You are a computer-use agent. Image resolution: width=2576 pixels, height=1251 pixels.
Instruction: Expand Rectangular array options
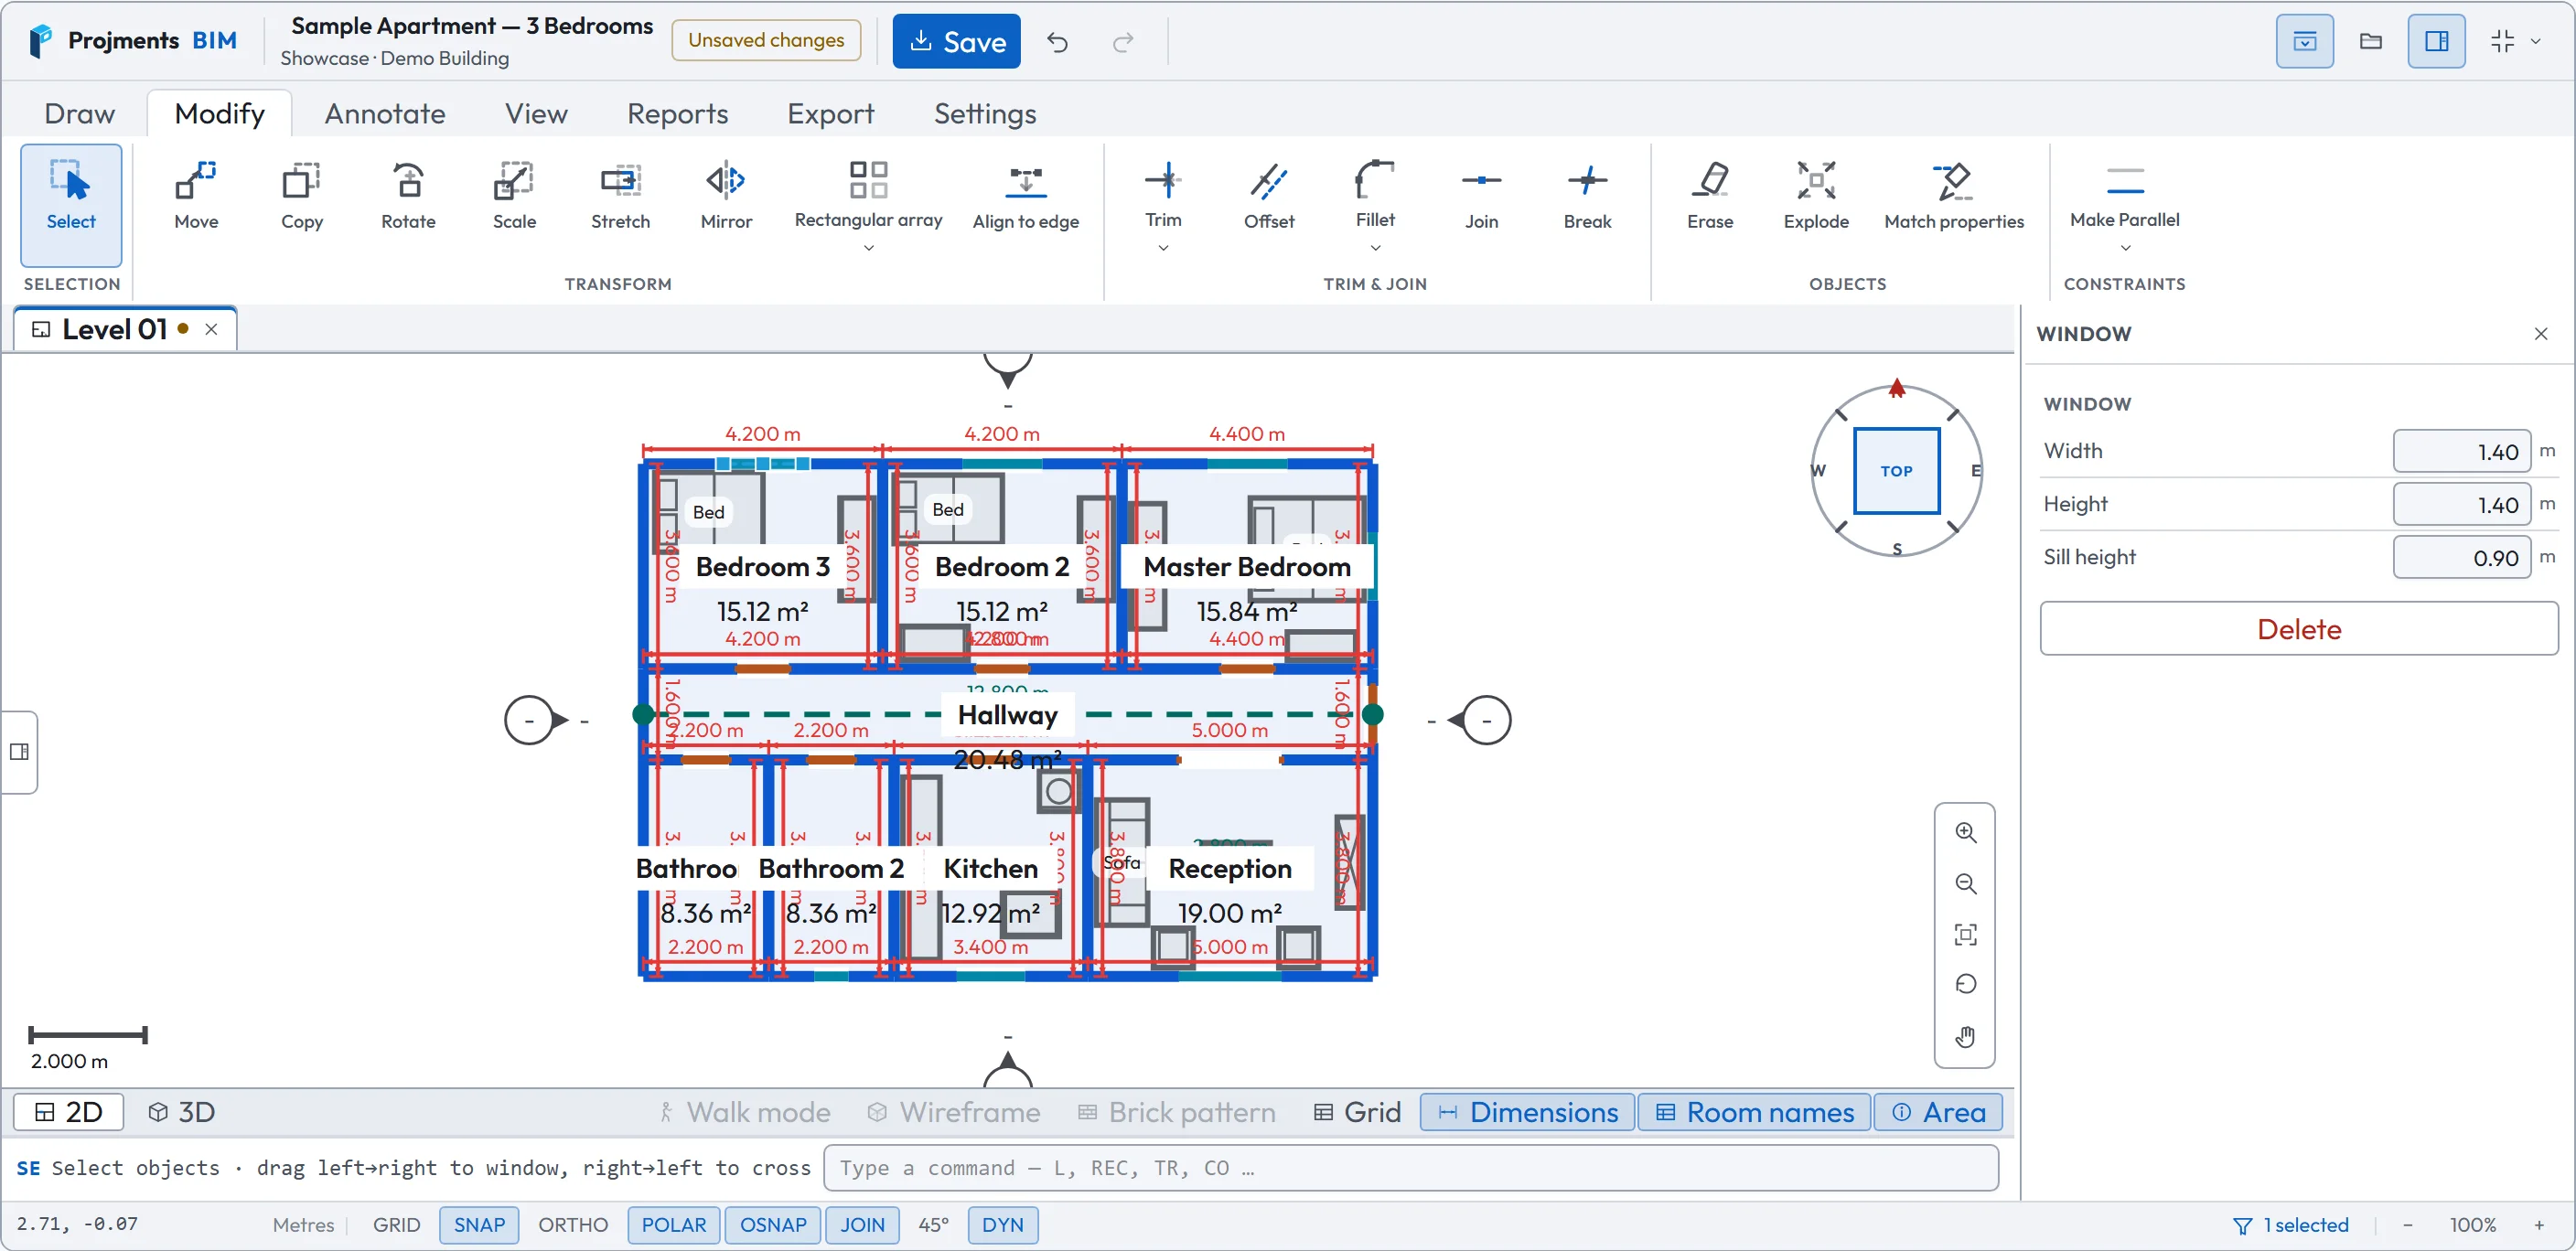pyautogui.click(x=868, y=248)
